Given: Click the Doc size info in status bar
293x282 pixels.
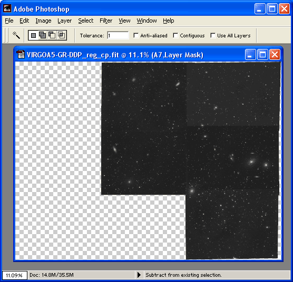Looking at the screenshot, I should [x=52, y=275].
